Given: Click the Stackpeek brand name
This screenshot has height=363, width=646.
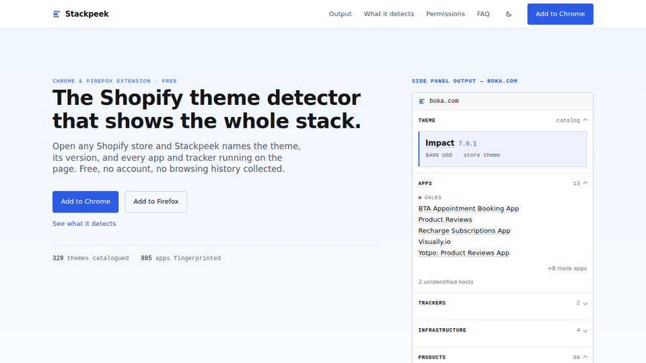Looking at the screenshot, I should tap(87, 14).
